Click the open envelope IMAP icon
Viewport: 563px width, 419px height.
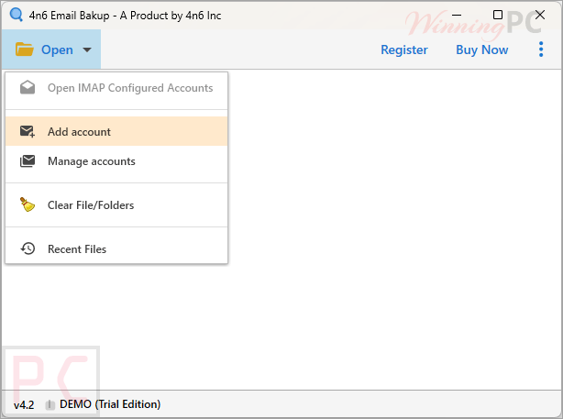pos(28,88)
